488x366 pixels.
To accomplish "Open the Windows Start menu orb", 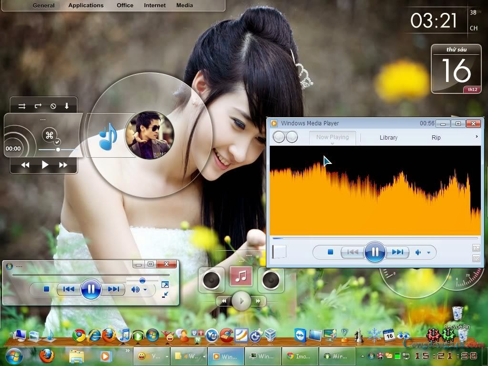I will (x=14, y=356).
